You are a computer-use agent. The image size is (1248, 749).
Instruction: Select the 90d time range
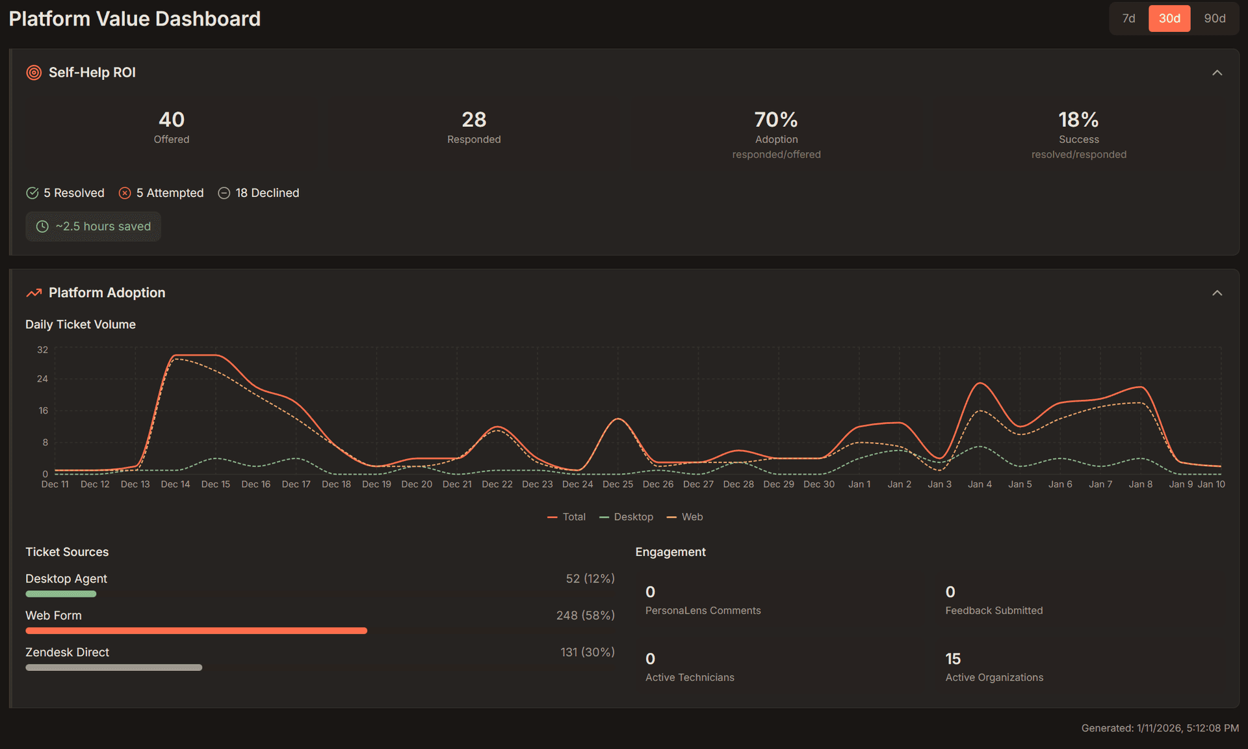[1214, 18]
